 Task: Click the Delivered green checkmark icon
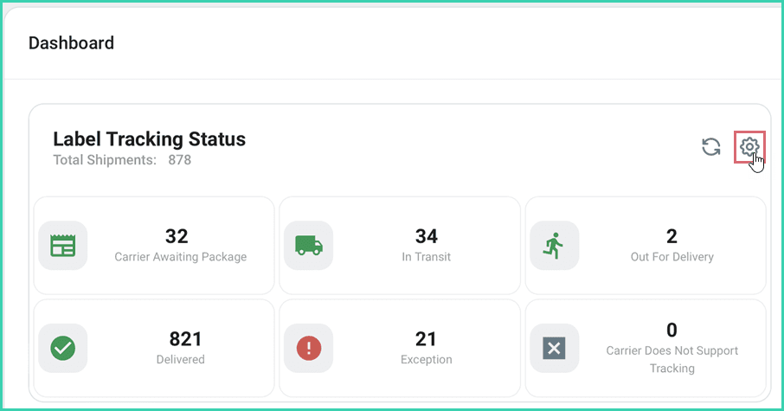(63, 348)
